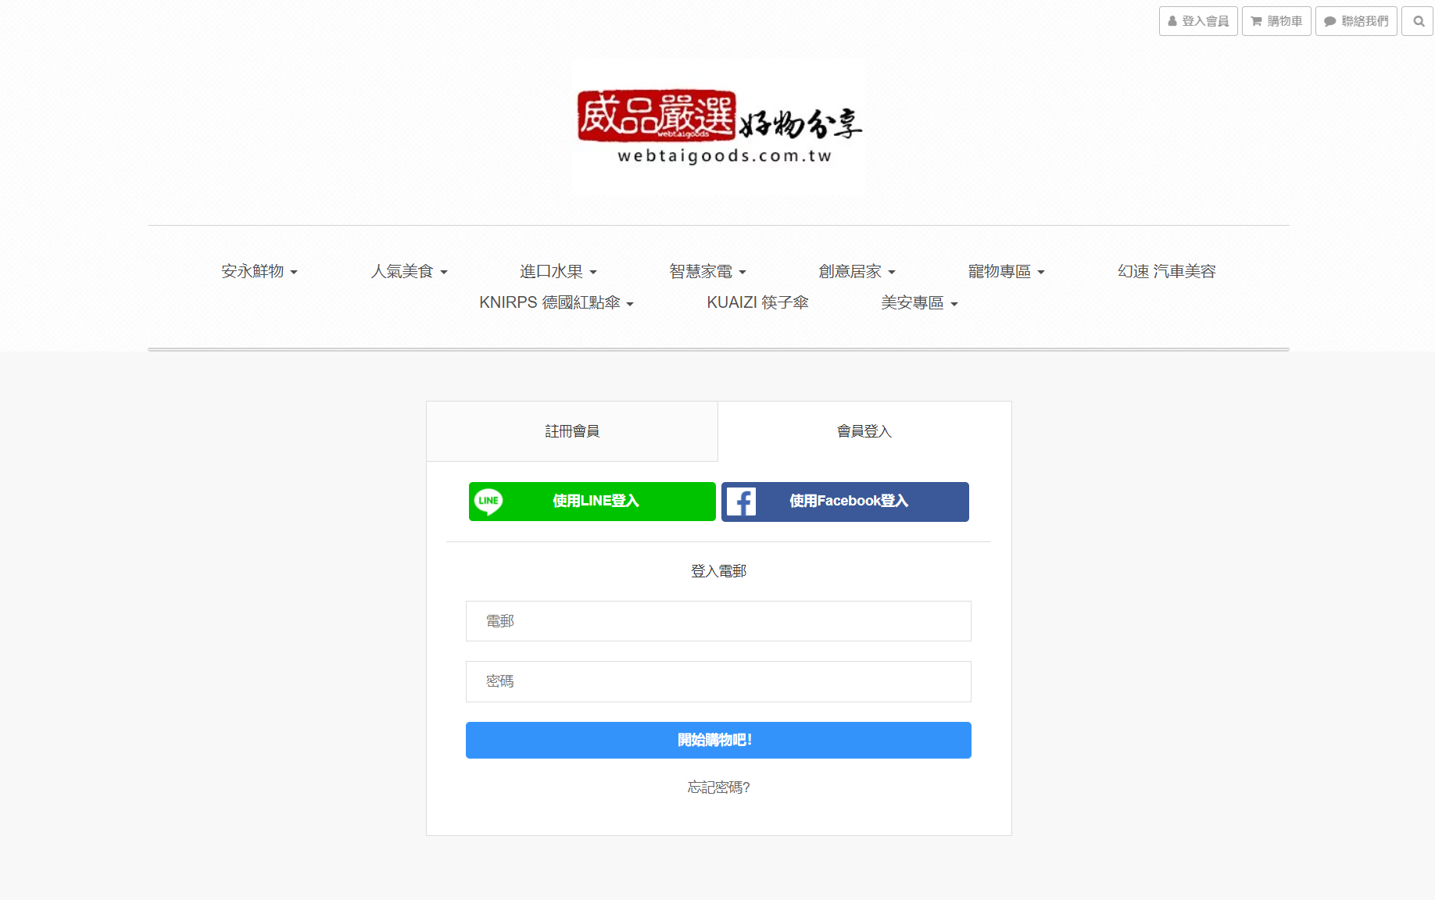Click the 聯絡我們 contact button
This screenshot has width=1435, height=900.
pyautogui.click(x=1356, y=21)
